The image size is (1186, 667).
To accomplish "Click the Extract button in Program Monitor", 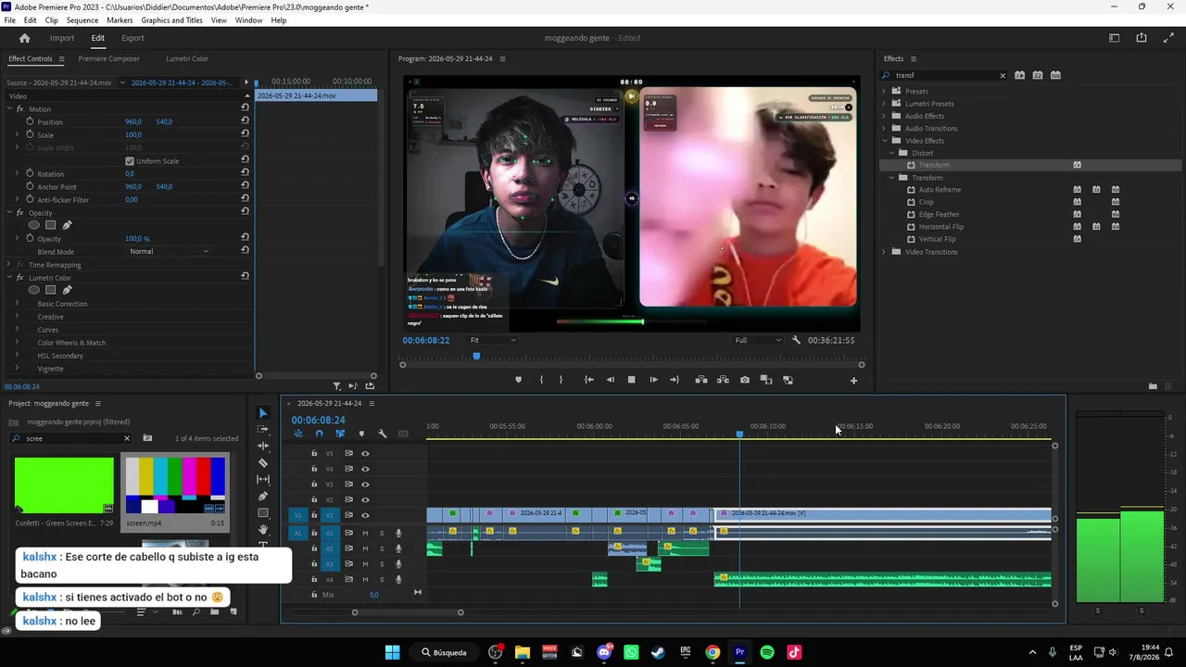I will [x=723, y=380].
